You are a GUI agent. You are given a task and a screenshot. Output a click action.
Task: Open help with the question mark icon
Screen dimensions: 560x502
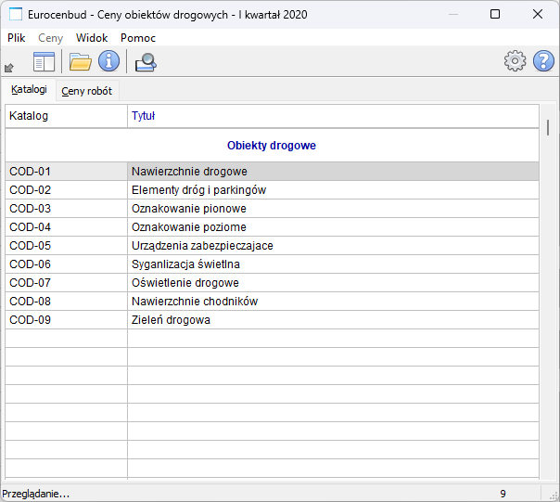tap(543, 62)
